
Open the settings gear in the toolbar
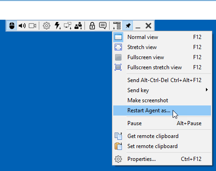47,26
